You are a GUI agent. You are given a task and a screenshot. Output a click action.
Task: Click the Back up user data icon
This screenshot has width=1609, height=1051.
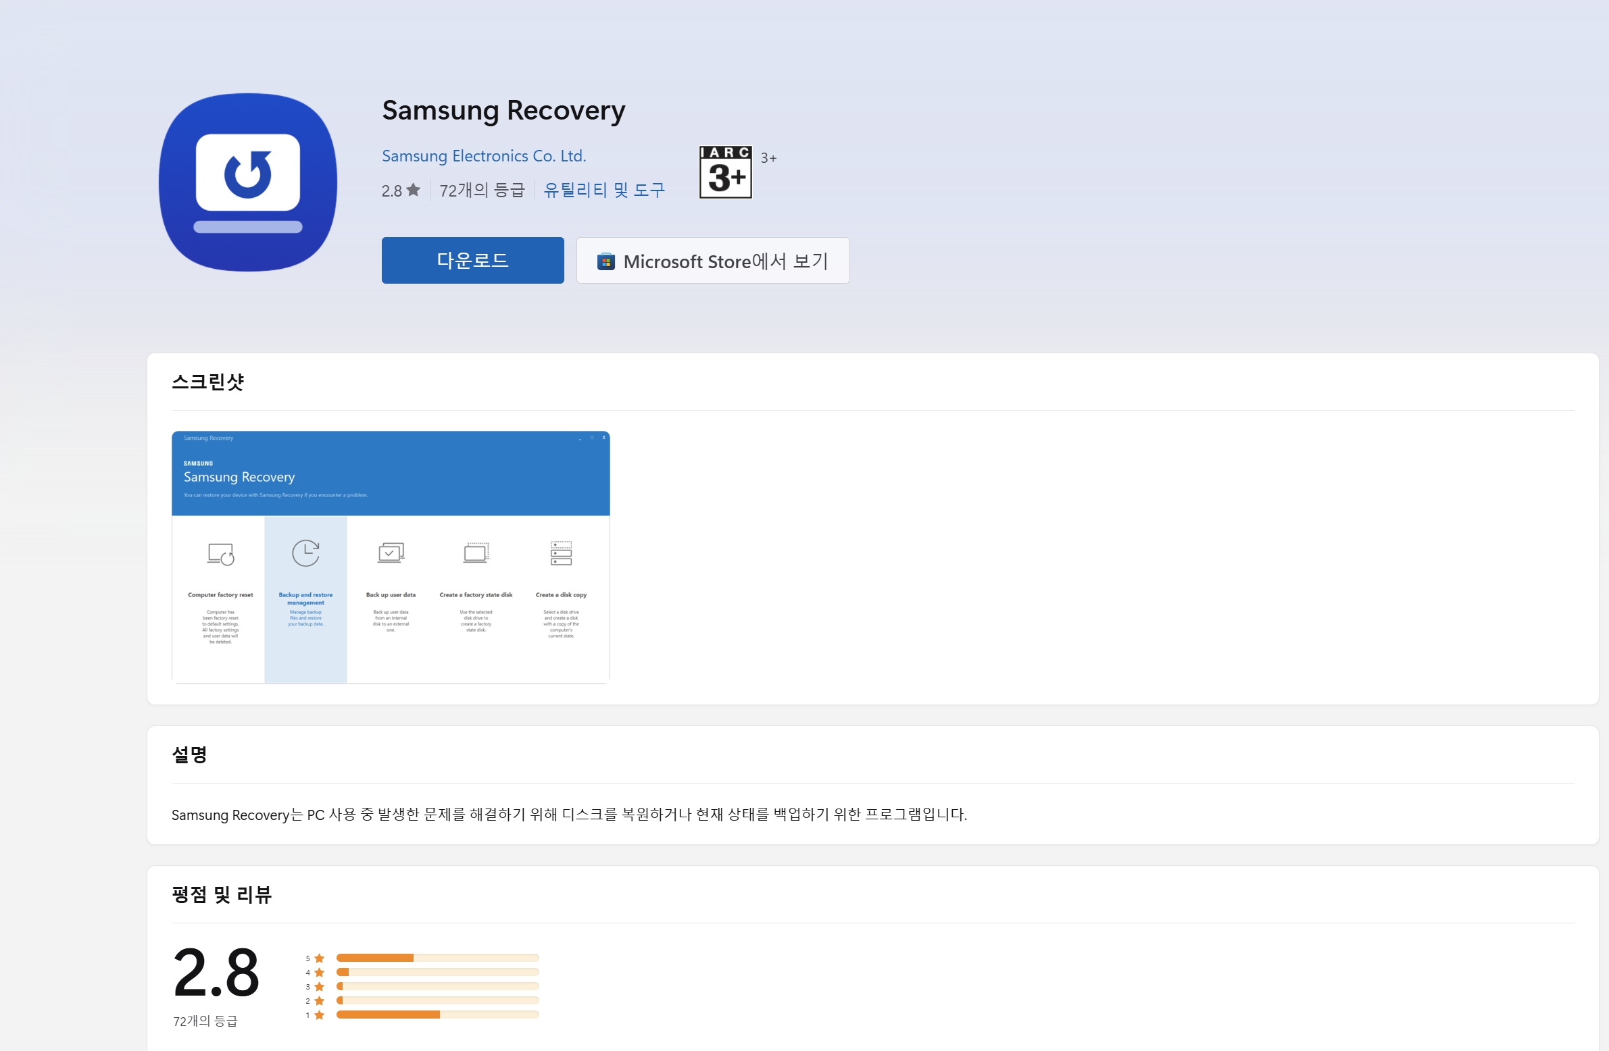391,553
